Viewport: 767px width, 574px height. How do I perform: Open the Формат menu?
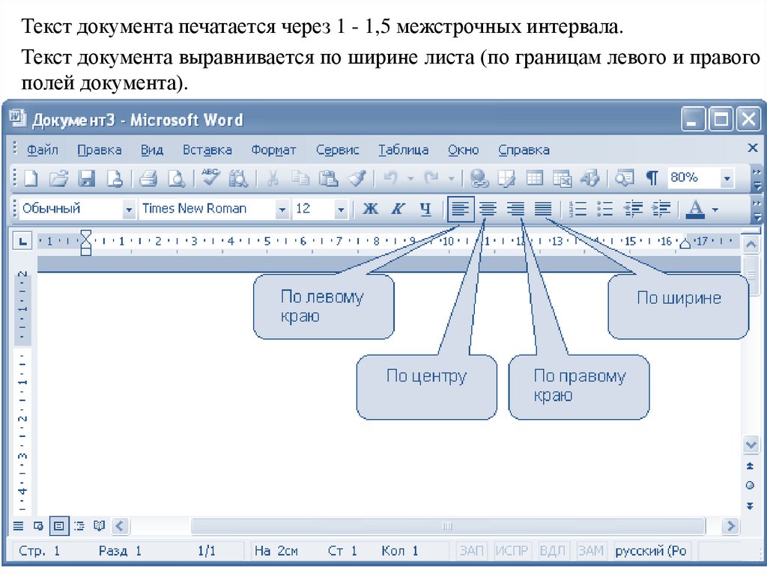[x=273, y=150]
